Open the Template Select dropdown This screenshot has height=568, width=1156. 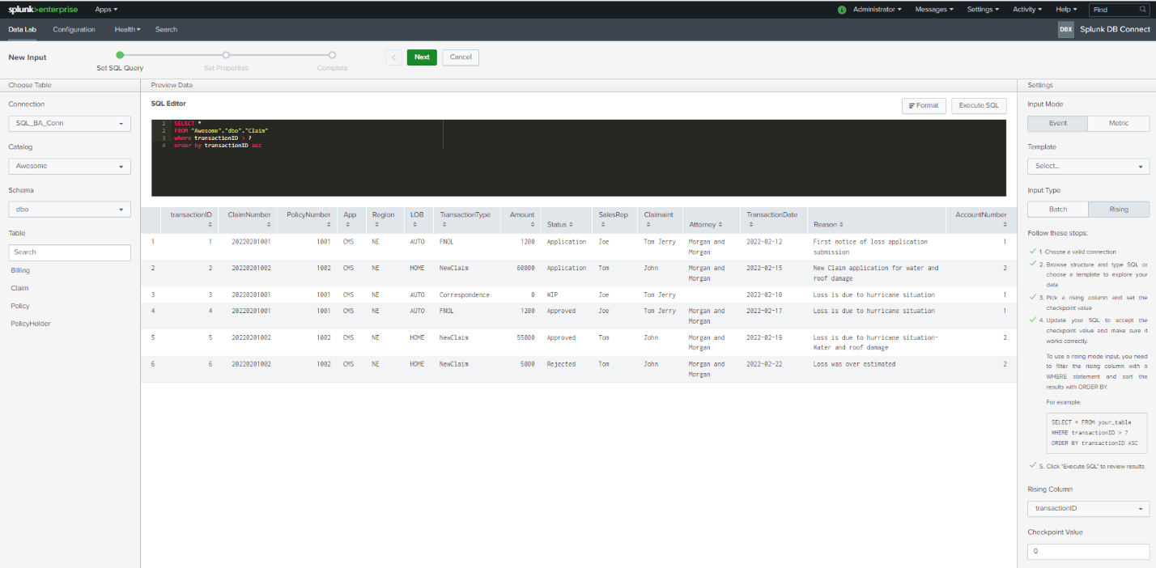1088,166
